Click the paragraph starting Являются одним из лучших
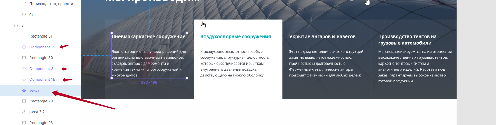 point(149,64)
